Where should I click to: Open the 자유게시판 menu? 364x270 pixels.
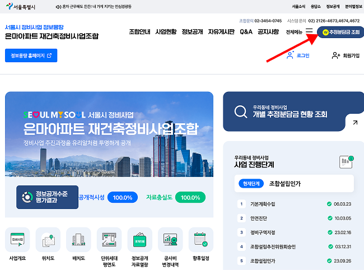pyautogui.click(x=221, y=31)
